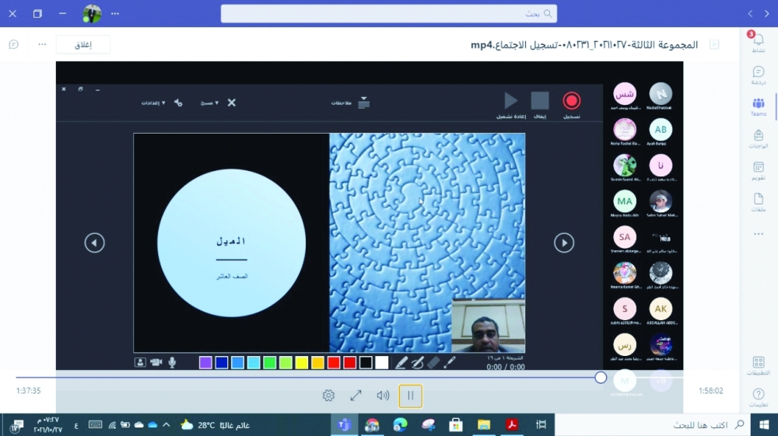Screen dimensions: 778x436
Task: Pick the yellow ink color swatch
Action: [x=302, y=363]
